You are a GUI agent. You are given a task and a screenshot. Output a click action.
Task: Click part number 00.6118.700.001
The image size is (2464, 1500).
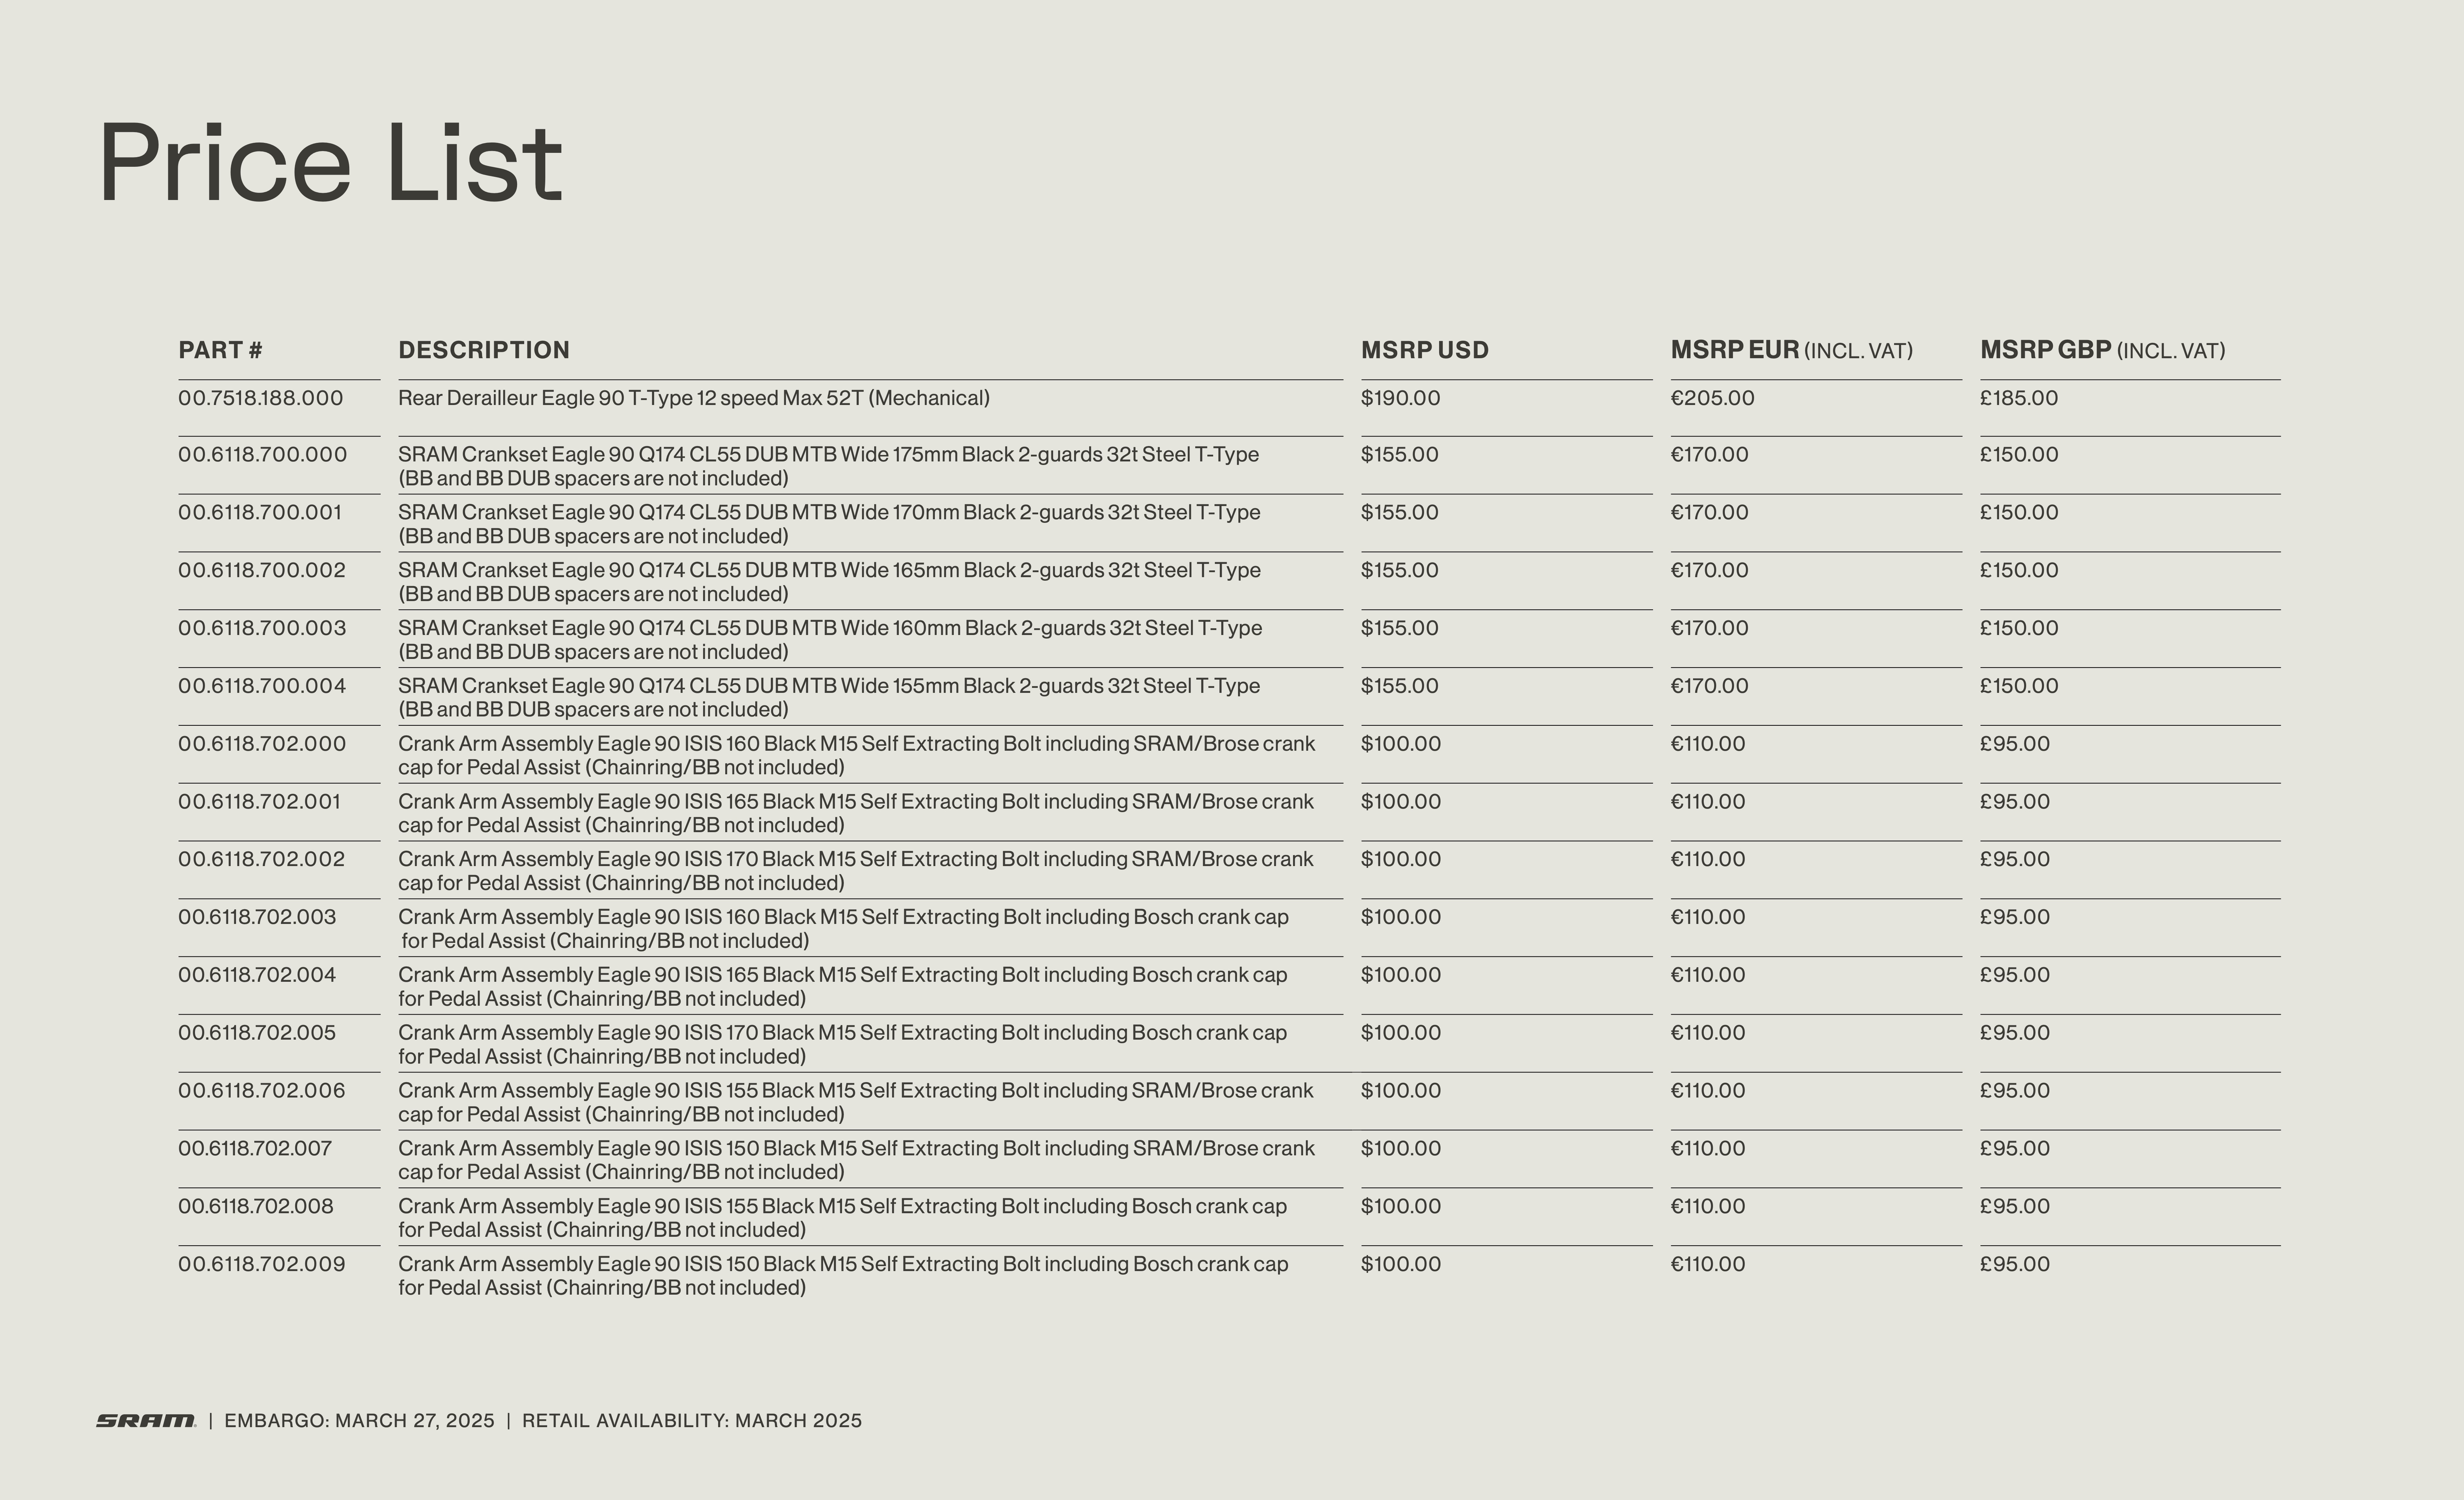(x=260, y=513)
